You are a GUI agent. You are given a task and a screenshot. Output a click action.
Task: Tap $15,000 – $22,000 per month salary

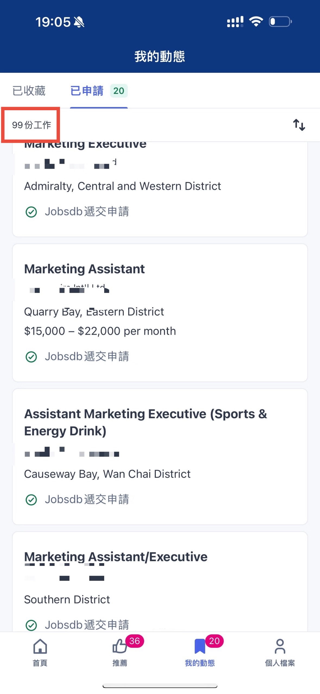pos(100,331)
